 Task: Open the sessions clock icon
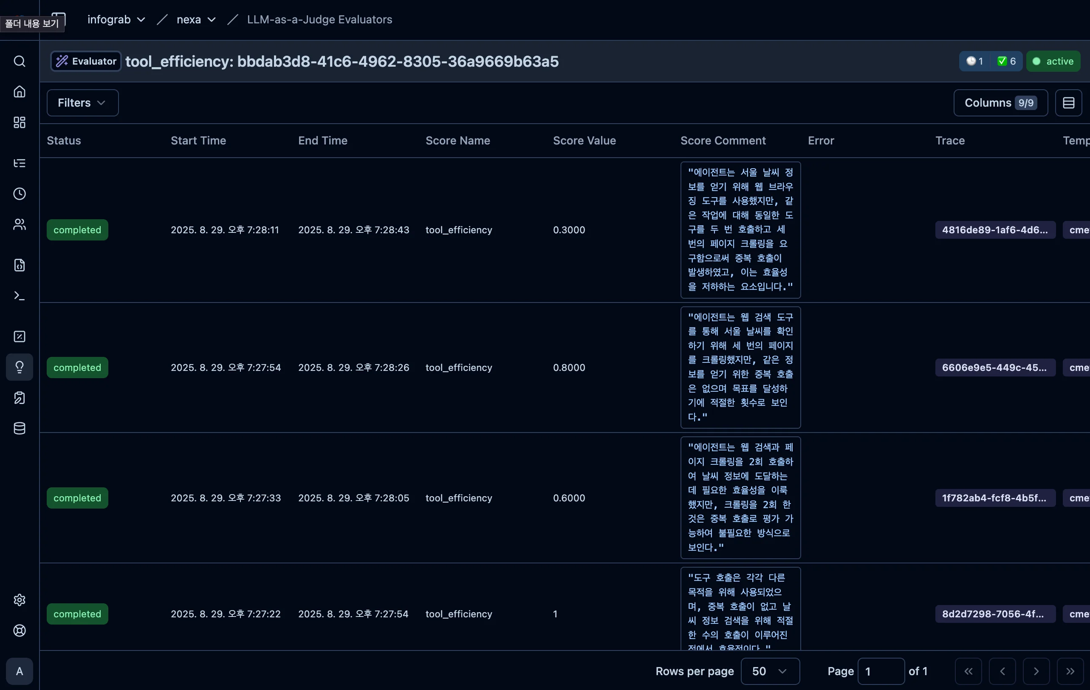(20, 194)
